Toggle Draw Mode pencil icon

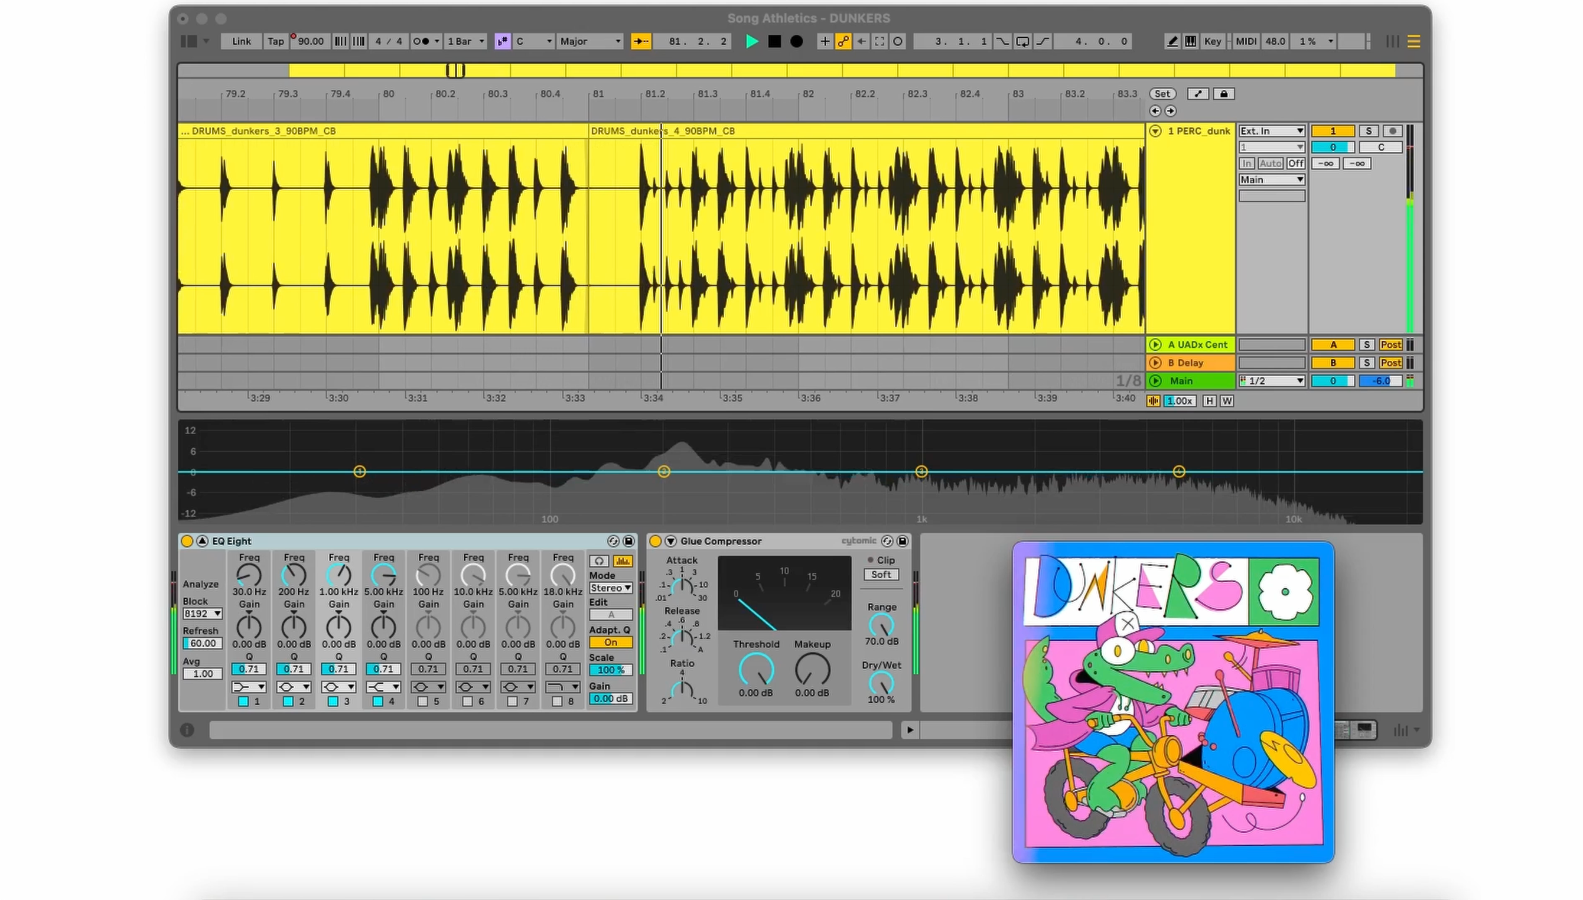coord(1171,41)
